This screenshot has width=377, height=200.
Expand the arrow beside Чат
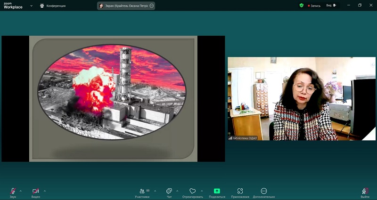point(177,191)
